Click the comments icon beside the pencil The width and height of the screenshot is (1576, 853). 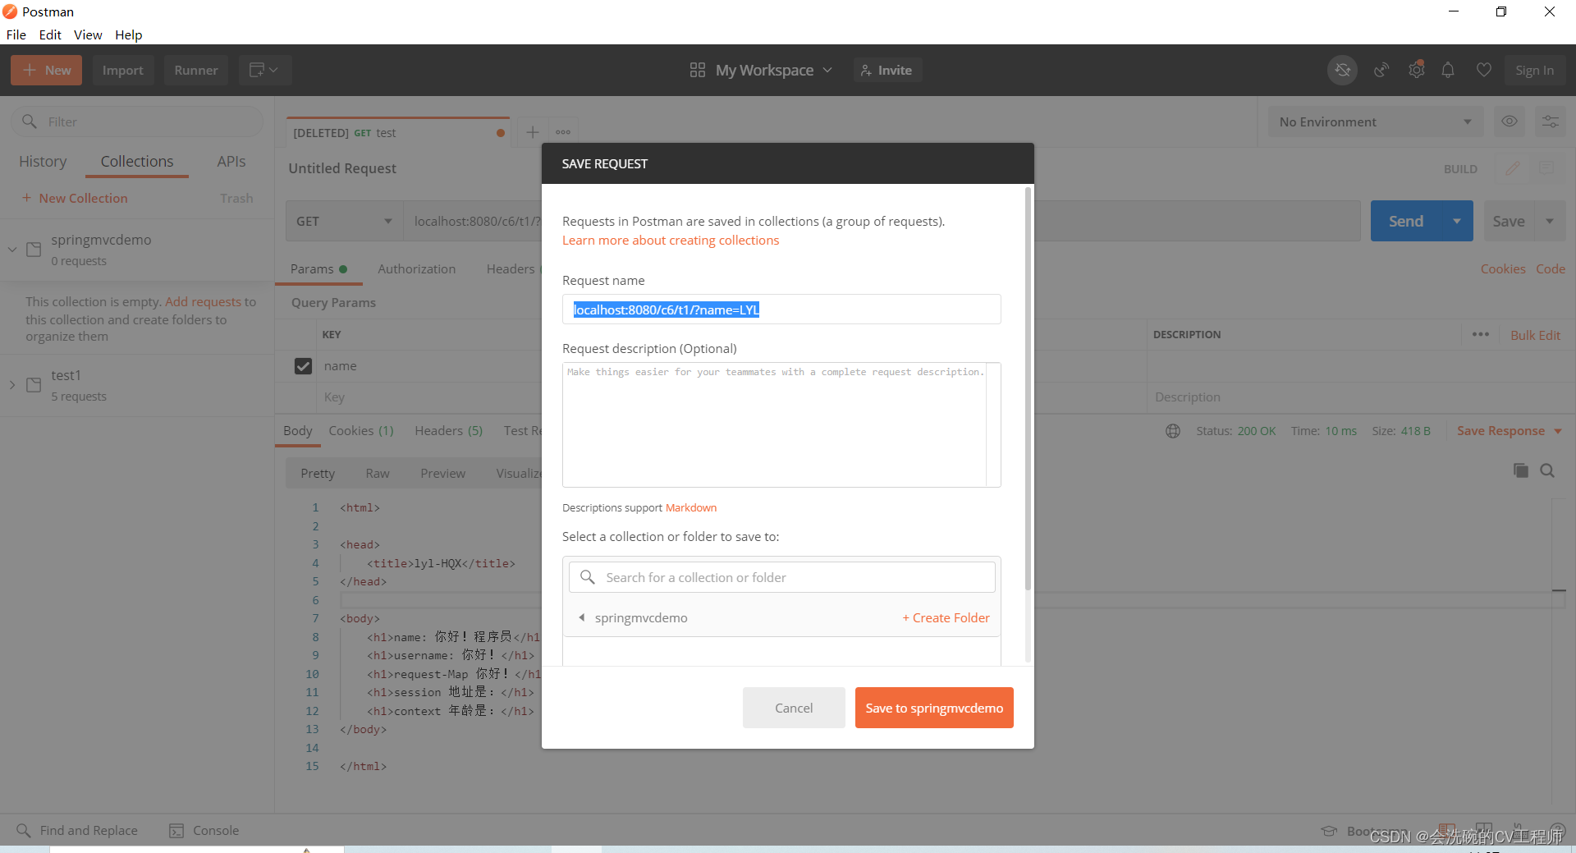(1546, 168)
